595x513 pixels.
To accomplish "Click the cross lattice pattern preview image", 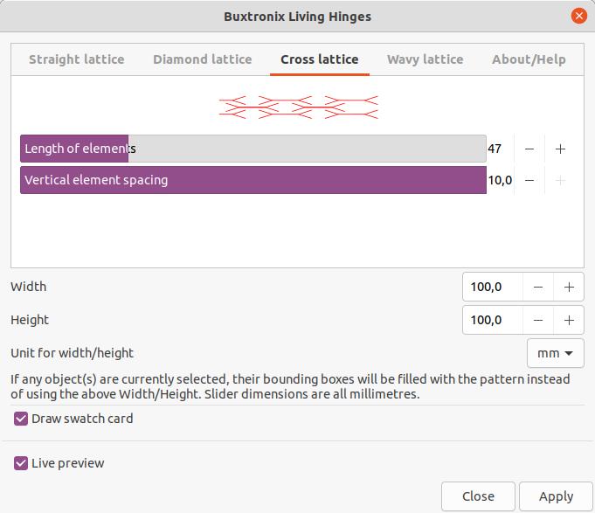I will click(299, 107).
